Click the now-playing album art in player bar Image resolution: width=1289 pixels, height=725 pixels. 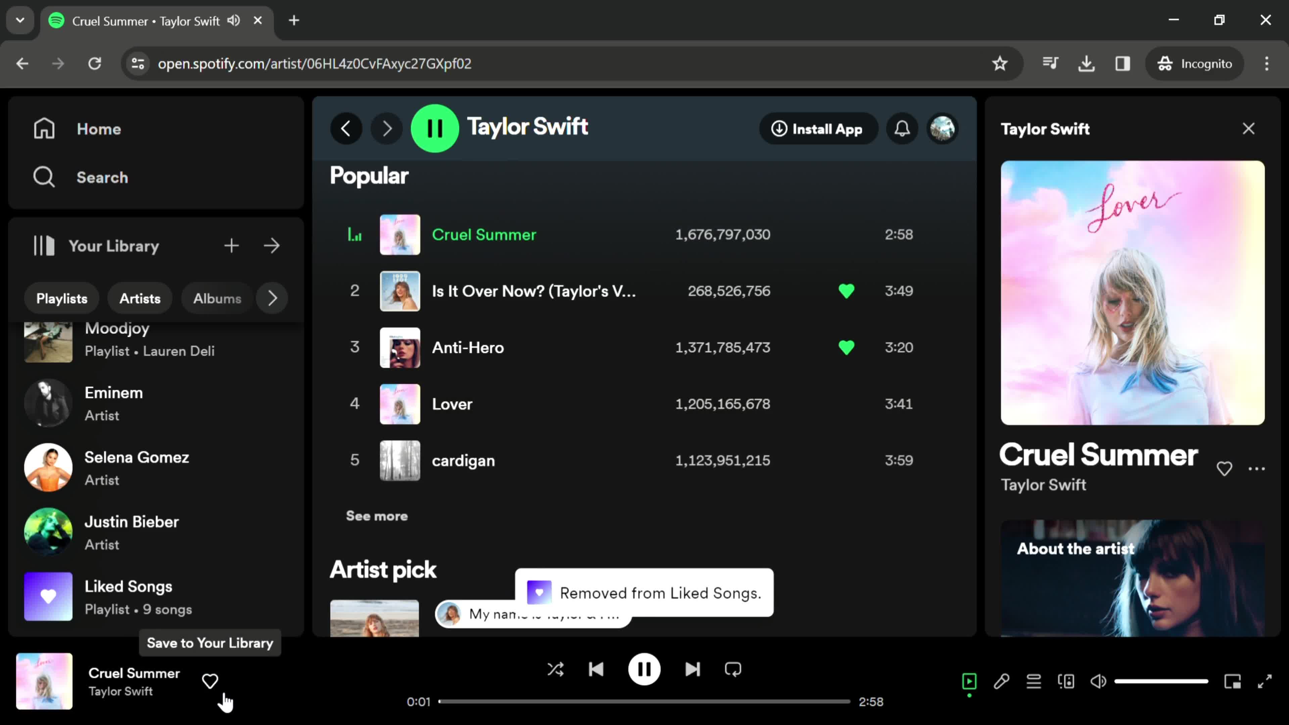44,681
